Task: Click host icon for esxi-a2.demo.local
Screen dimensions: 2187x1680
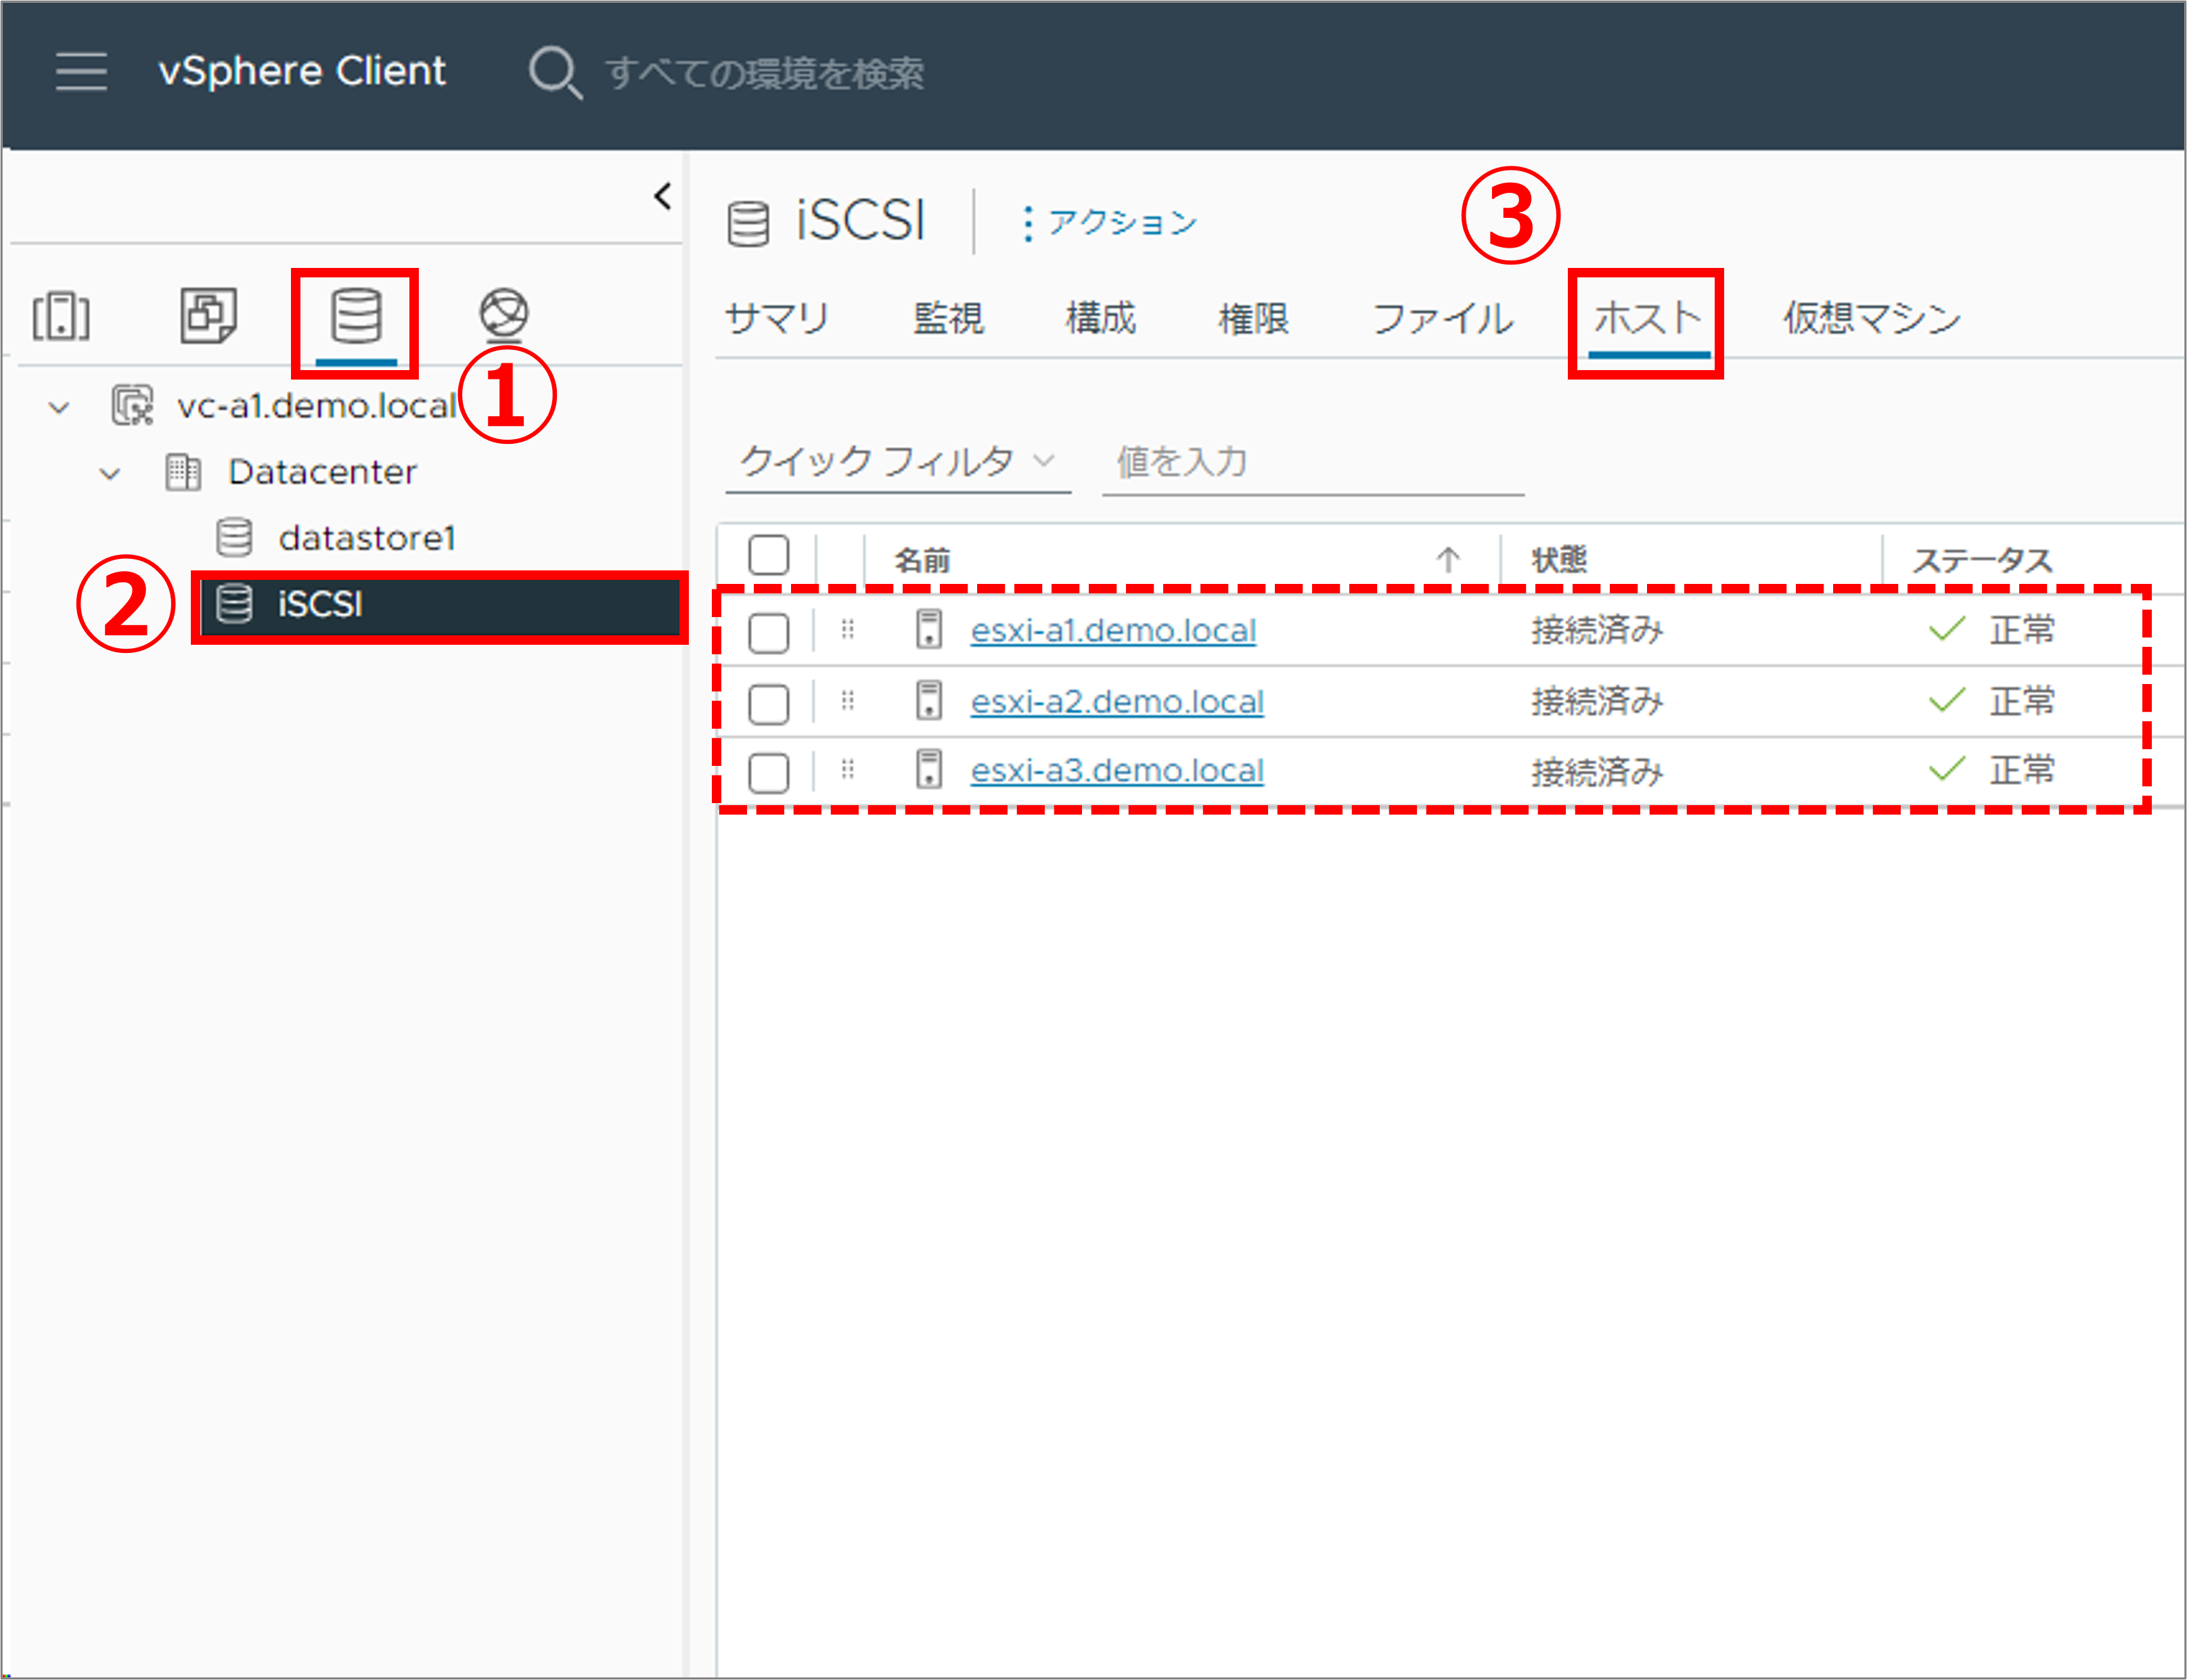Action: 929,701
